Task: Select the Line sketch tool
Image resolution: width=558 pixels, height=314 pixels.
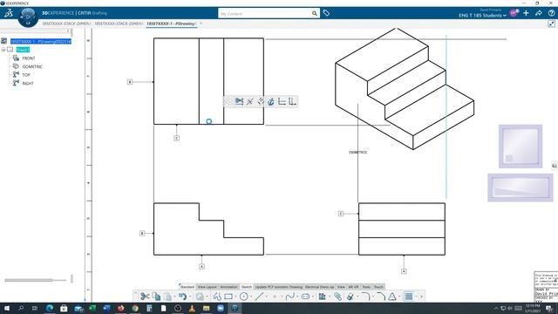Action: (x=259, y=297)
